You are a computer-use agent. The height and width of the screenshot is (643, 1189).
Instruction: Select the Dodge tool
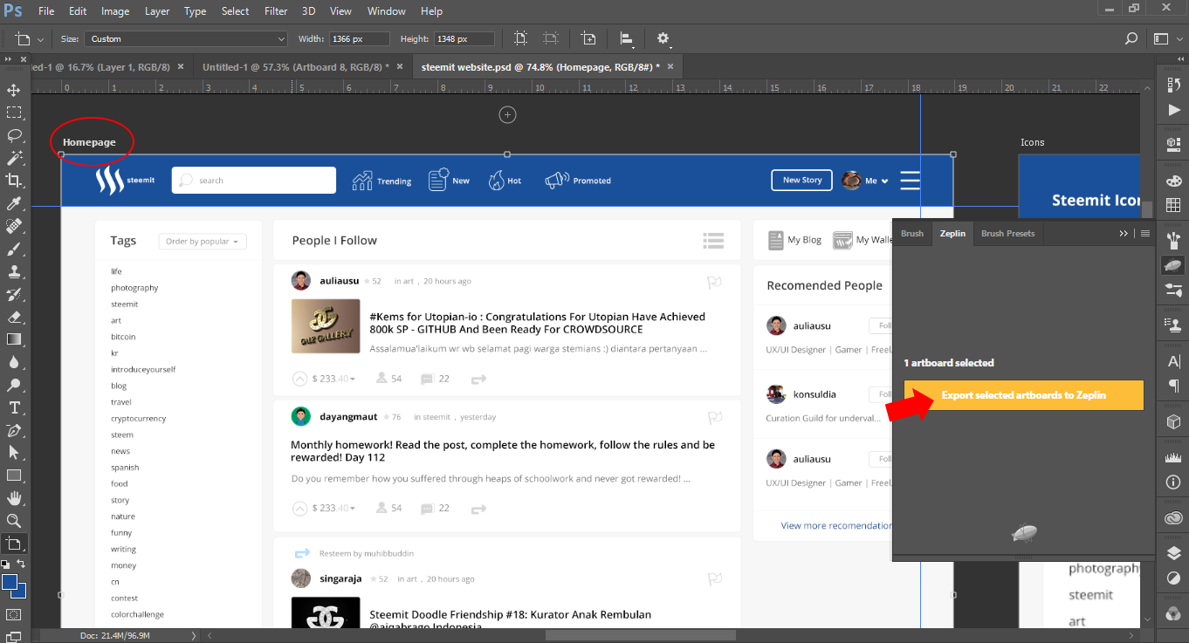[x=14, y=385]
